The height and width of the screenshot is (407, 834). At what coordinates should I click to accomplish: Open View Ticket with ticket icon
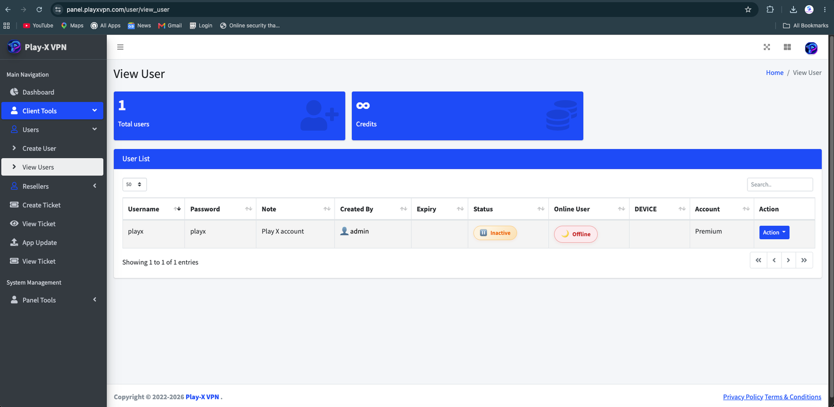click(52, 261)
